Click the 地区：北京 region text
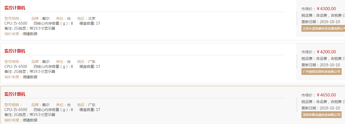 pyautogui.click(x=86, y=18)
